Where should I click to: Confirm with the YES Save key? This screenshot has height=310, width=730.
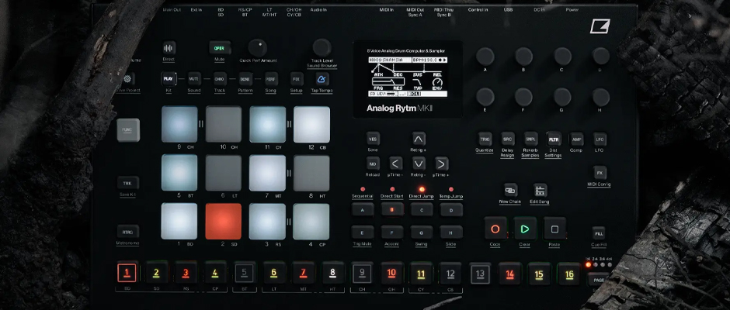coord(373,139)
